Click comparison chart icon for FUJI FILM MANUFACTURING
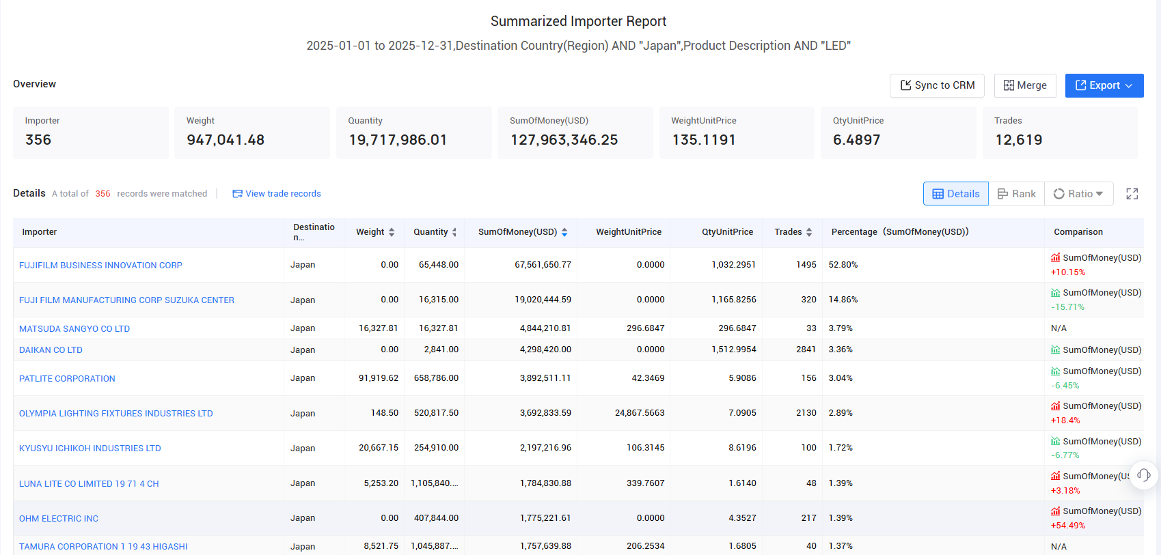The height and width of the screenshot is (555, 1161). click(x=1056, y=292)
